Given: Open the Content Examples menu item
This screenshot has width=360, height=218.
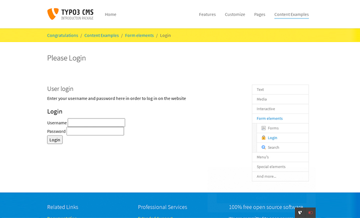Looking at the screenshot, I should (292, 14).
